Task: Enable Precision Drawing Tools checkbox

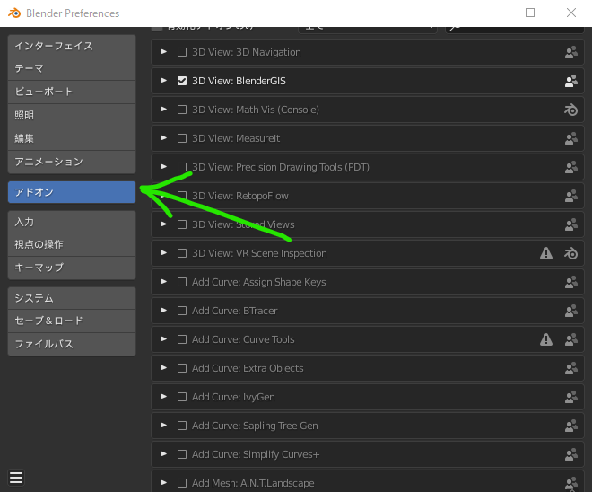Action: pyautogui.click(x=182, y=167)
